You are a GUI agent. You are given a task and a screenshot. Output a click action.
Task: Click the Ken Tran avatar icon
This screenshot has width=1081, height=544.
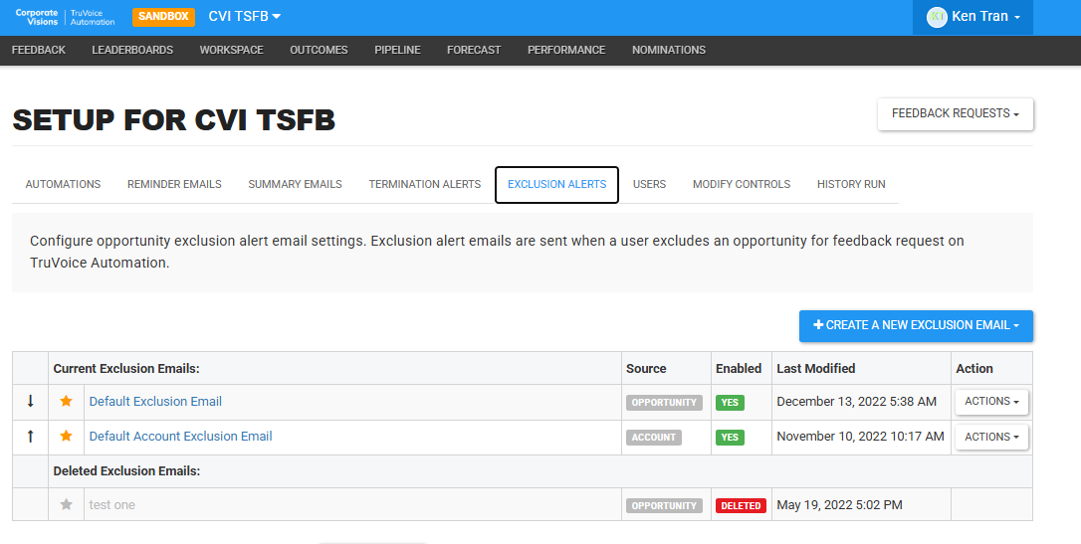tap(937, 17)
